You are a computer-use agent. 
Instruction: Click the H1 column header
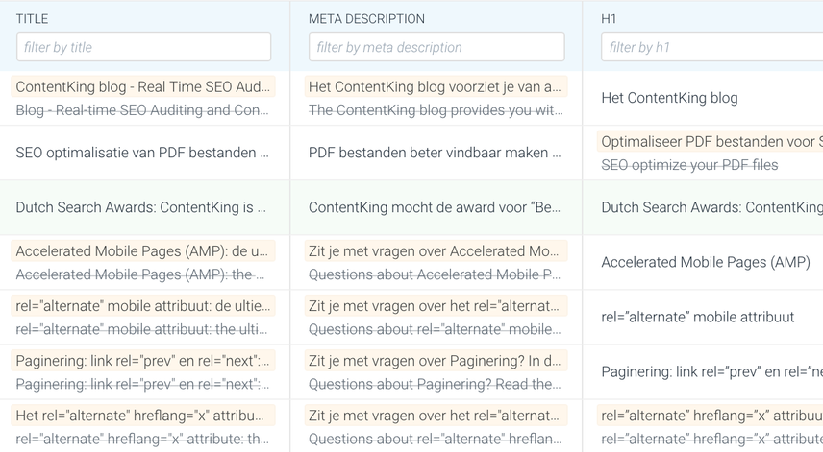(x=609, y=19)
